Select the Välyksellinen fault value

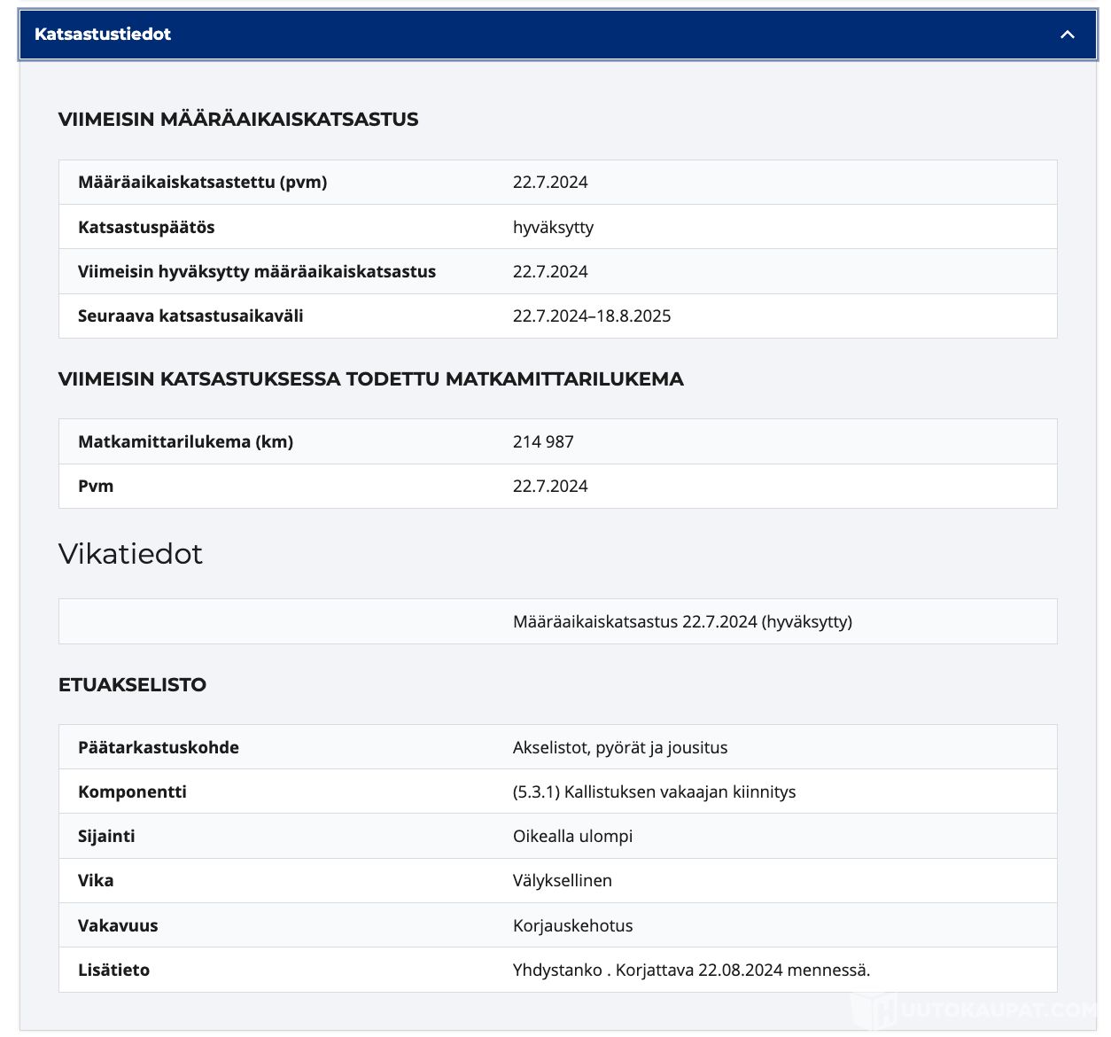click(563, 881)
